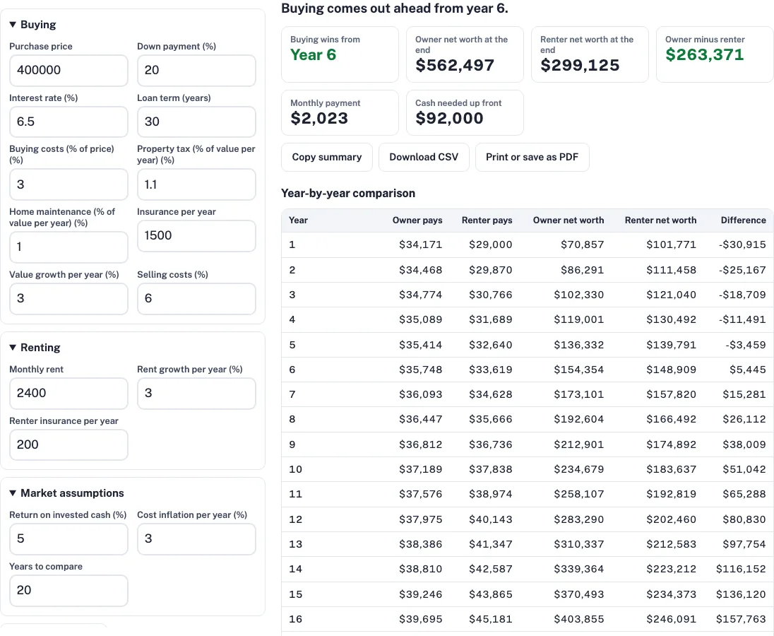Screen dimensions: 774x636
Task: Collapse the Buying section
Action: 32,25
